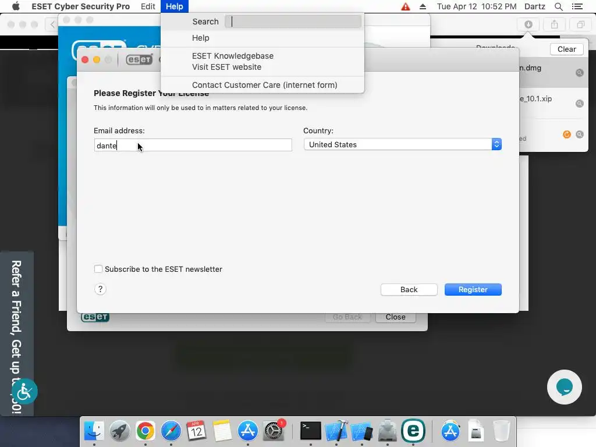Image resolution: width=596 pixels, height=447 pixels.
Task: Open Spotlight search magnifier
Action: tap(558, 6)
